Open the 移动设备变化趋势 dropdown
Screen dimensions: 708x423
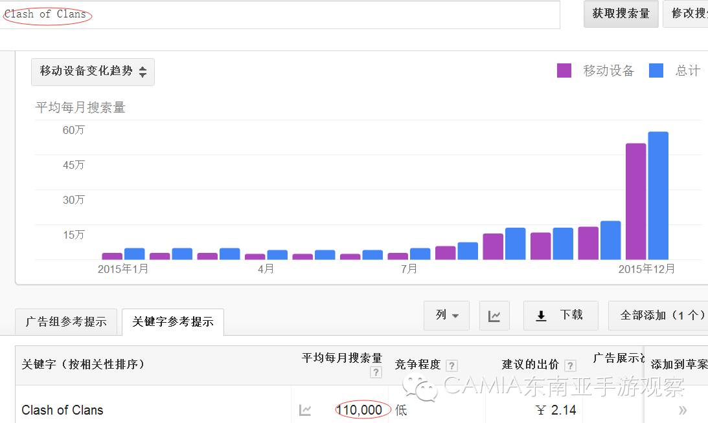tap(93, 72)
